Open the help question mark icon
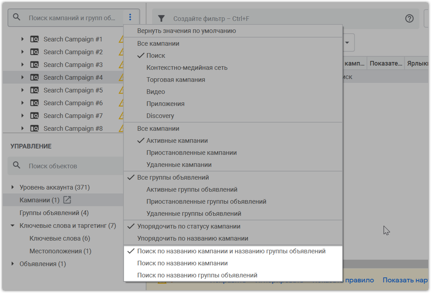 coord(409,18)
